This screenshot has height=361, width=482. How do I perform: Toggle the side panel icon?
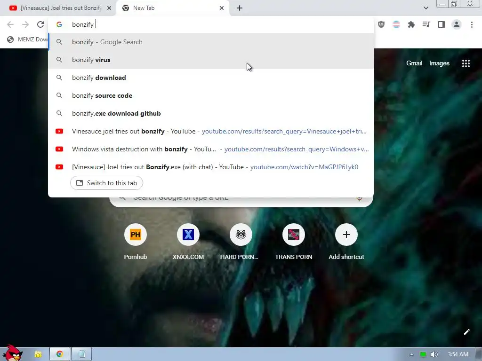(442, 24)
